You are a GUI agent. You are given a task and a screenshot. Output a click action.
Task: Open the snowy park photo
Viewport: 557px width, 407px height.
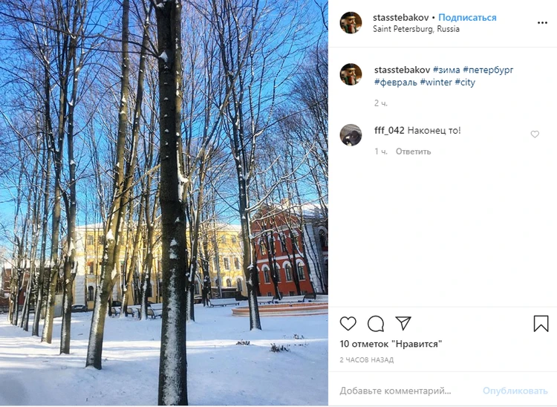pyautogui.click(x=164, y=203)
